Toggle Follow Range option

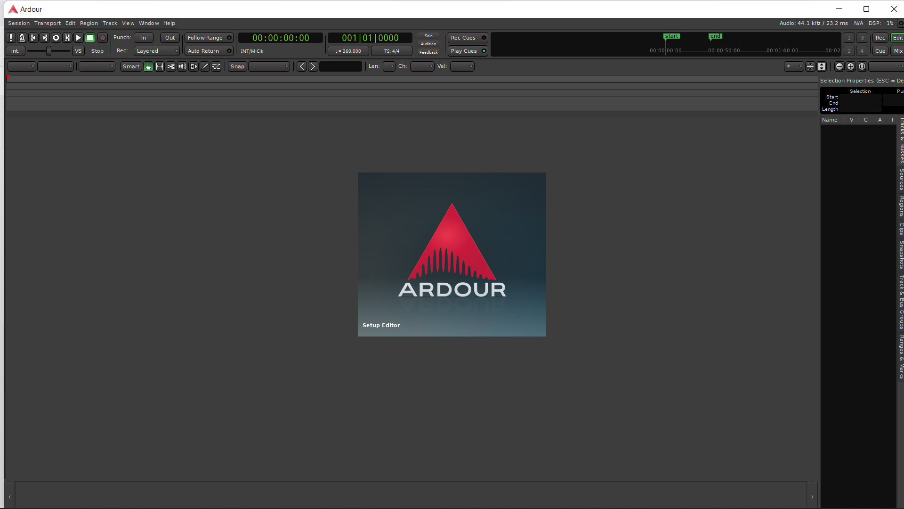(x=209, y=38)
